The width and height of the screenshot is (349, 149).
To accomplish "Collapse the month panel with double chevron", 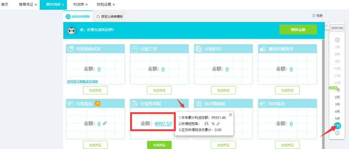I will 326,26.
